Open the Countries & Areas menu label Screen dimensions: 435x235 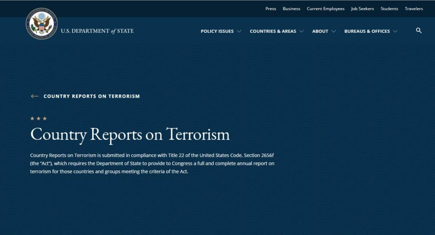273,31
